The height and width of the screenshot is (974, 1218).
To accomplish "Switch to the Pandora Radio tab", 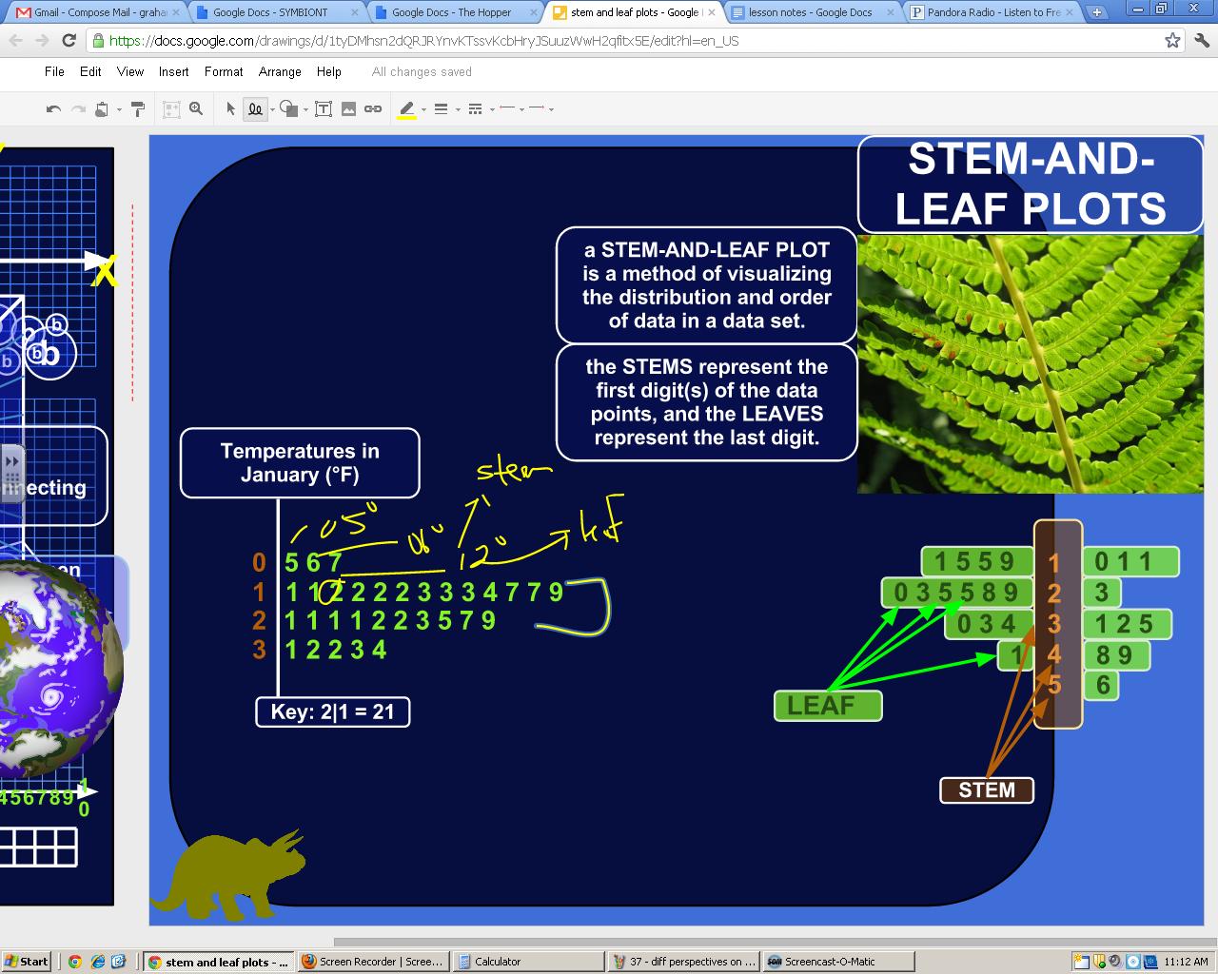I will click(x=990, y=12).
